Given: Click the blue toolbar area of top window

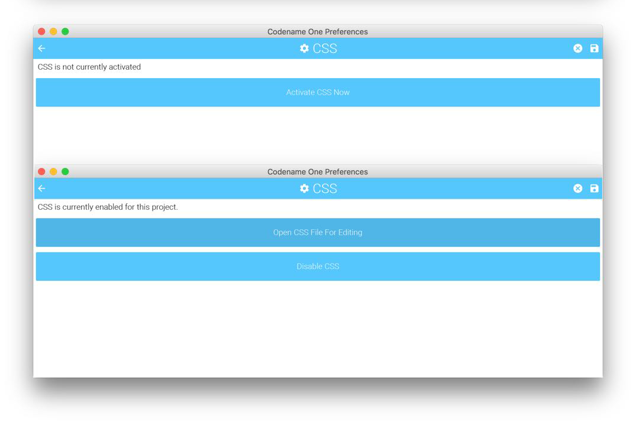Looking at the screenshot, I should point(177,48).
